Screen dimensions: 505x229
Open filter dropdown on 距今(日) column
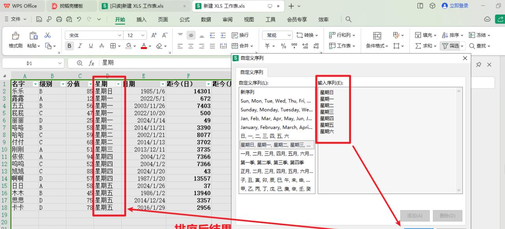pyautogui.click(x=208, y=84)
